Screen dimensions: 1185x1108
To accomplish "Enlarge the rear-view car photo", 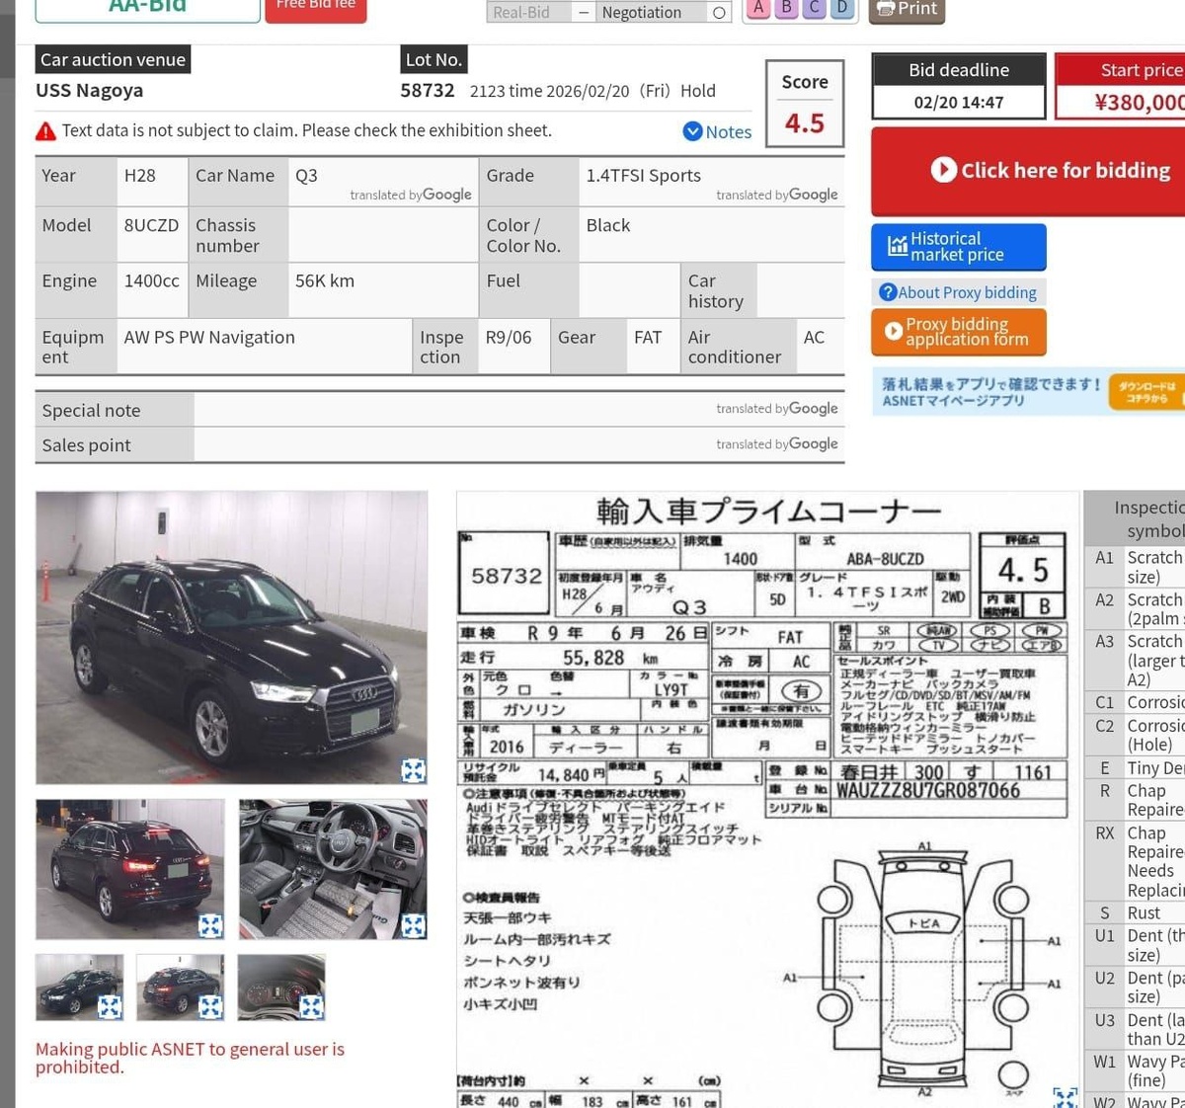I will [x=210, y=925].
